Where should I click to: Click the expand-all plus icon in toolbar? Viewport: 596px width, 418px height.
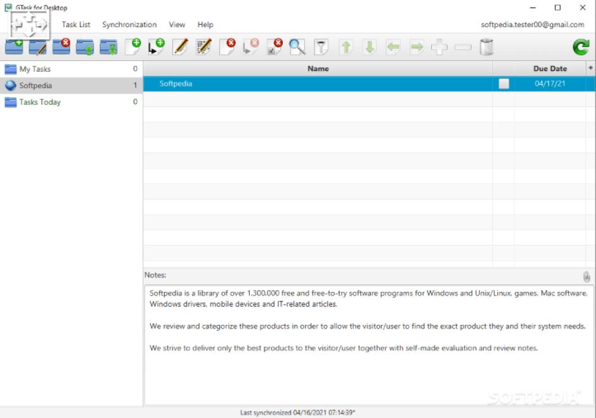point(439,47)
